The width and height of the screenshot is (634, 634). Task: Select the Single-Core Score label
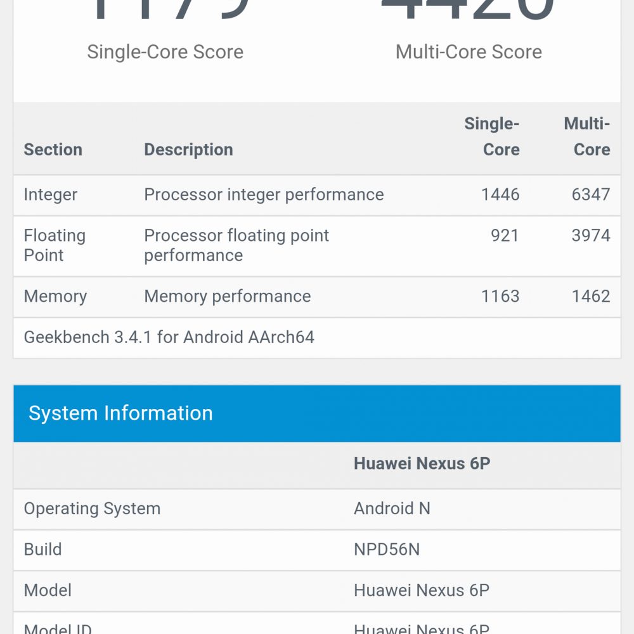(x=165, y=52)
